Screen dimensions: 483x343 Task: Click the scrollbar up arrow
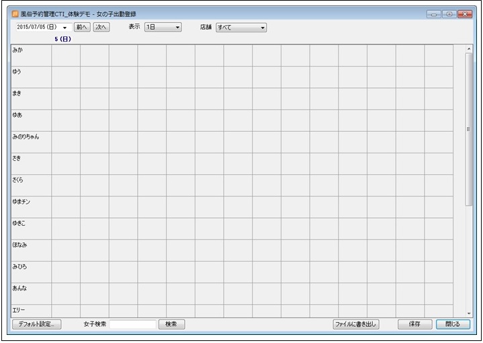(468, 49)
